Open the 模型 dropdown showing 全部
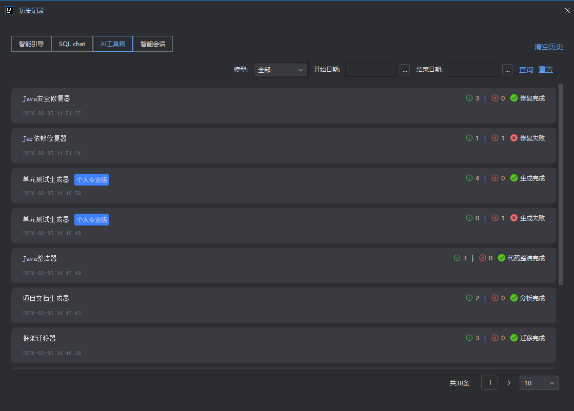This screenshot has height=411, width=574. click(x=281, y=70)
